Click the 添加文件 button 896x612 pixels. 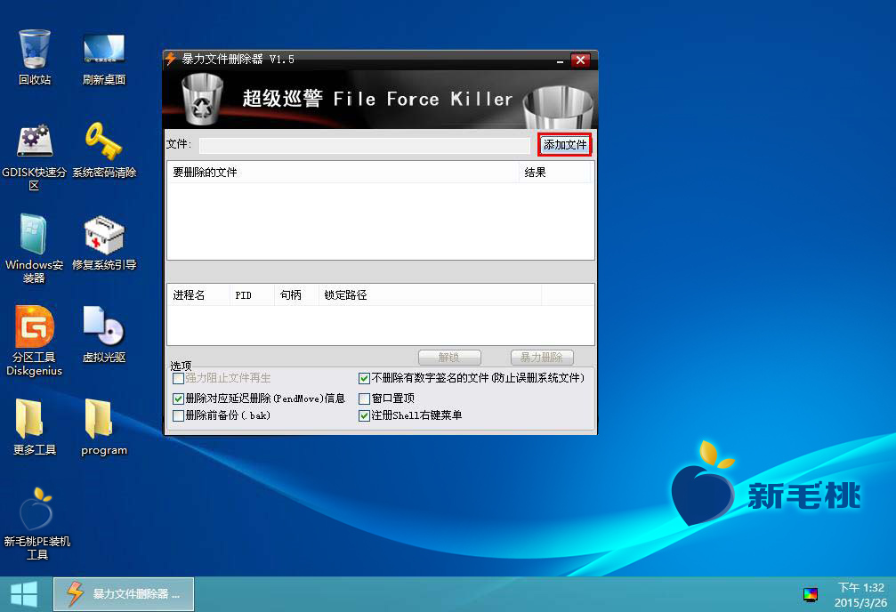[x=565, y=145]
